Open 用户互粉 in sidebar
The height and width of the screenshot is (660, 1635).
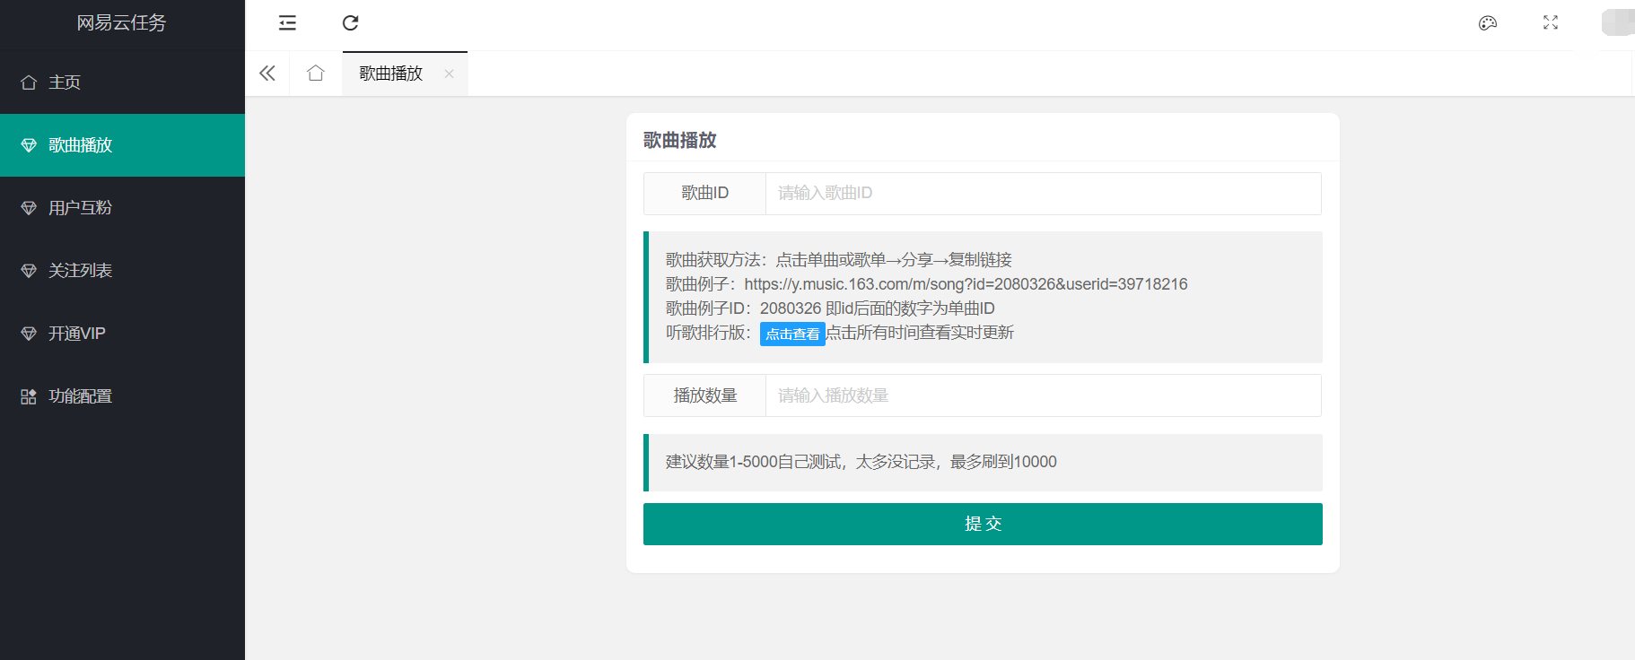tap(122, 208)
